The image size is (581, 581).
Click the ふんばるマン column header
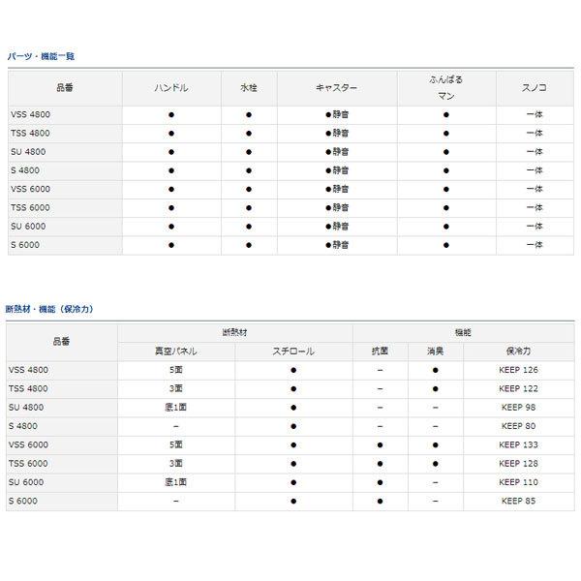(445, 87)
